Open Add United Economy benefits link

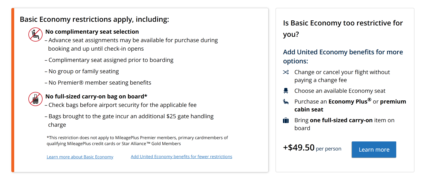coord(181,157)
